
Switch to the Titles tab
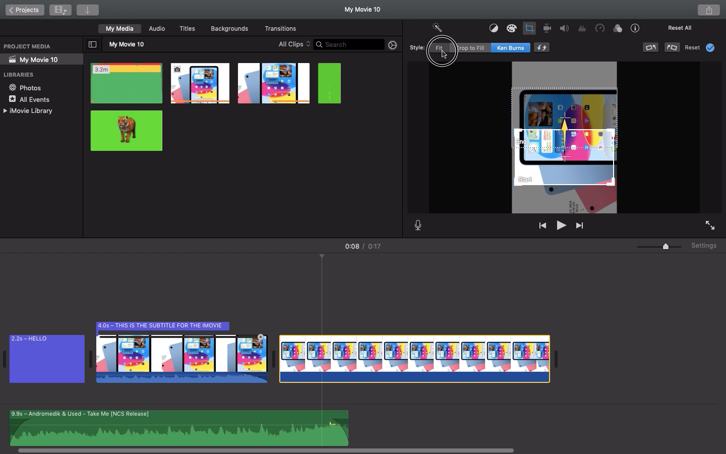click(187, 29)
